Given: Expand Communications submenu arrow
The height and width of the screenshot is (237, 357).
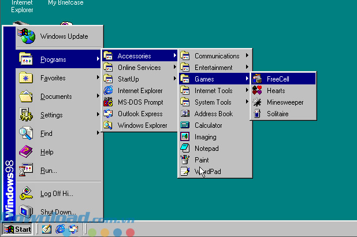Looking at the screenshot, I should [247, 55].
